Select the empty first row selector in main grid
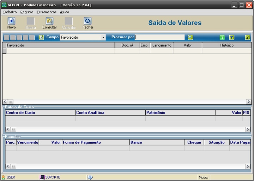 [x=4, y=51]
